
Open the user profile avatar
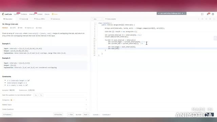[x=213, y=14]
